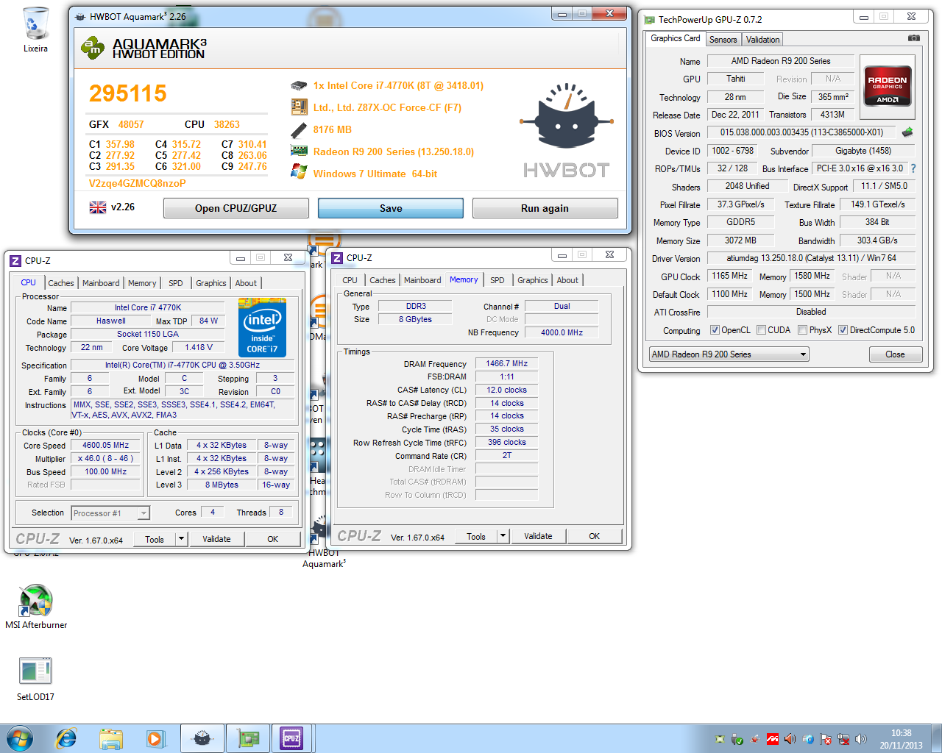Expand the Tools arrow in right CPU-Z
The width and height of the screenshot is (942, 753).
coord(503,536)
